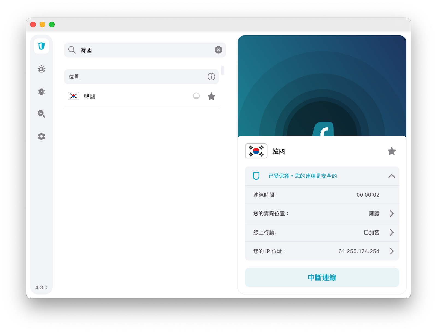Open the Search magnifier icon in sidebar
Viewport: 437px width, 333px height.
point(42,114)
